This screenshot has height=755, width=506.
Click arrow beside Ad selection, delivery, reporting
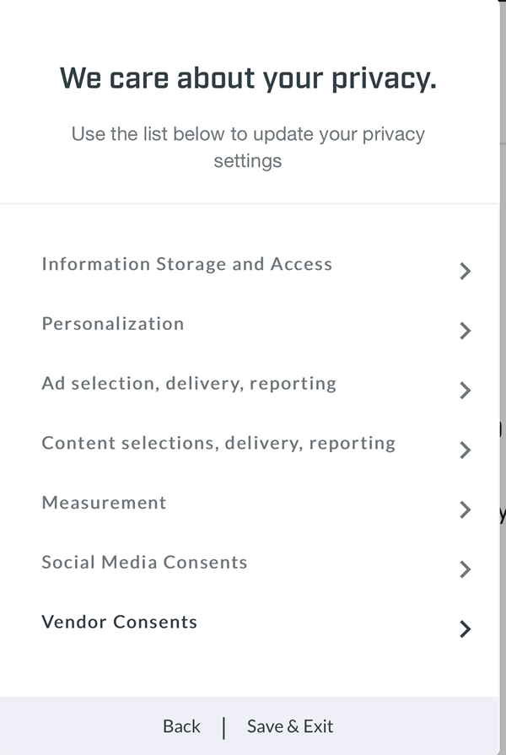pyautogui.click(x=465, y=391)
